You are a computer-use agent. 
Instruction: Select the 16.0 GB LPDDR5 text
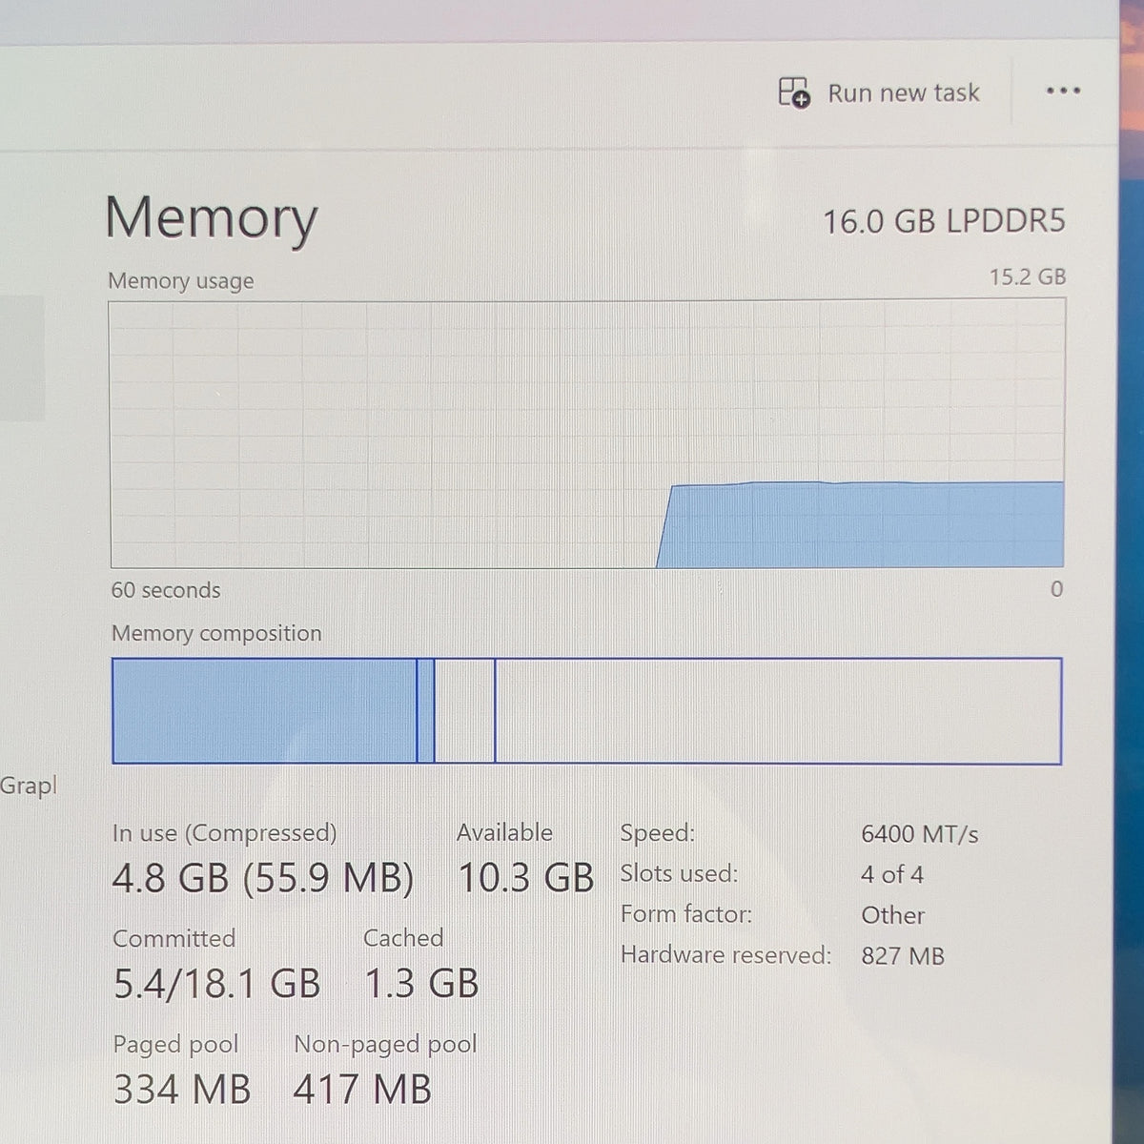point(944,222)
